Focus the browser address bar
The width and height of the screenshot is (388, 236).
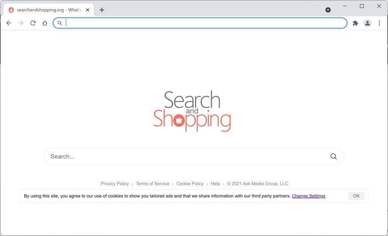(x=200, y=23)
